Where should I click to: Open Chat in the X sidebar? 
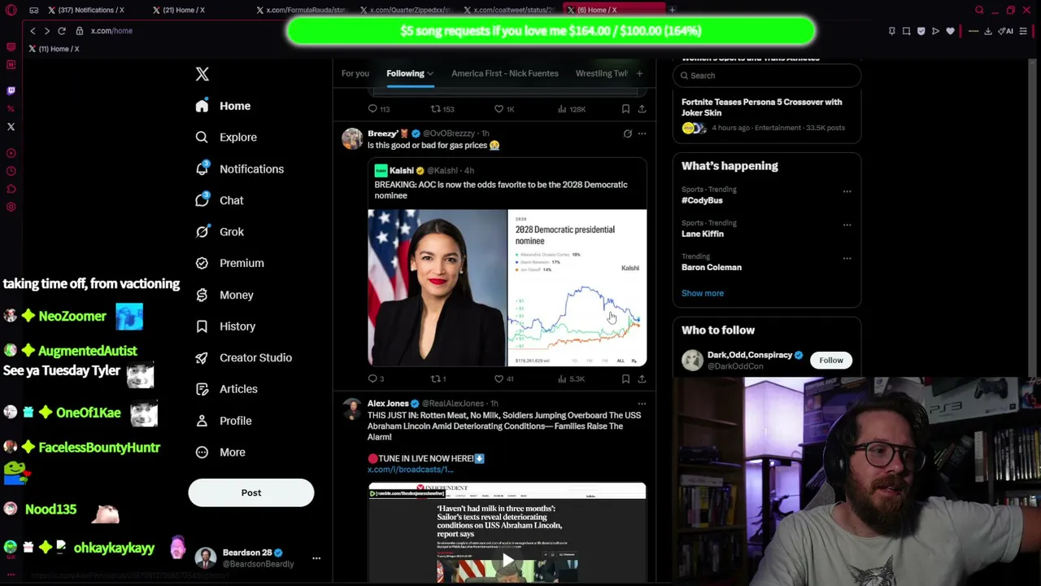(220, 200)
